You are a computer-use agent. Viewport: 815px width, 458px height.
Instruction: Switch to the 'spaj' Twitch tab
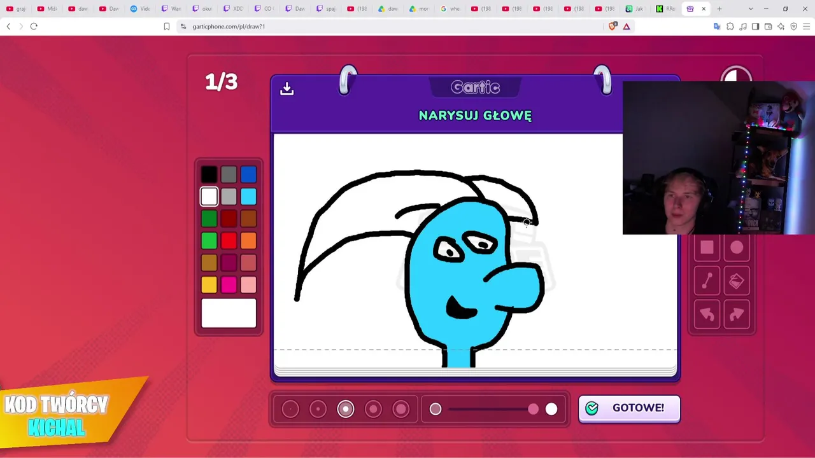click(327, 9)
